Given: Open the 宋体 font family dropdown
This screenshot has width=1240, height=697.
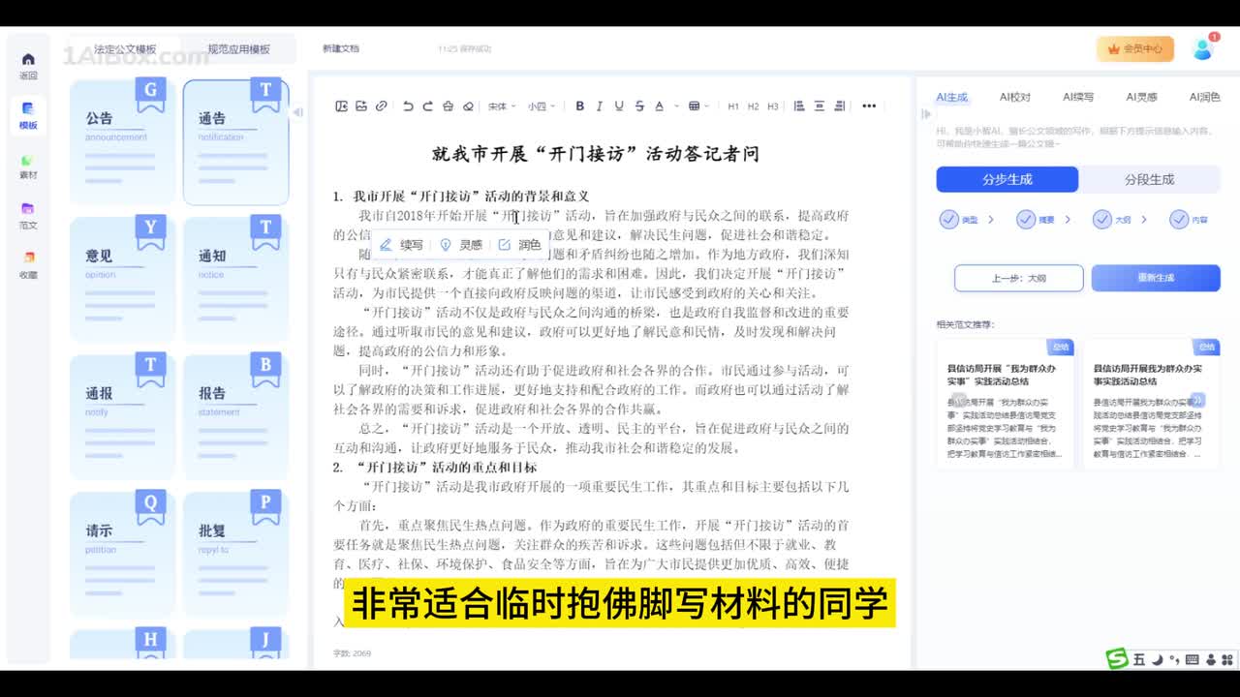Looking at the screenshot, I should [500, 106].
